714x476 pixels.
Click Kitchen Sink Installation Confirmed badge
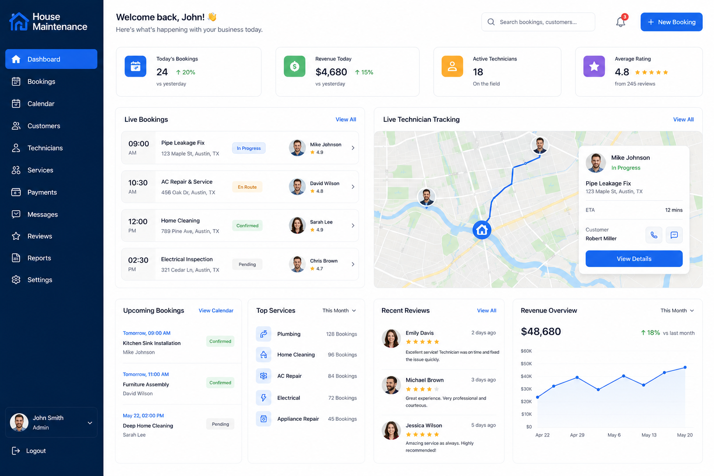coord(220,341)
